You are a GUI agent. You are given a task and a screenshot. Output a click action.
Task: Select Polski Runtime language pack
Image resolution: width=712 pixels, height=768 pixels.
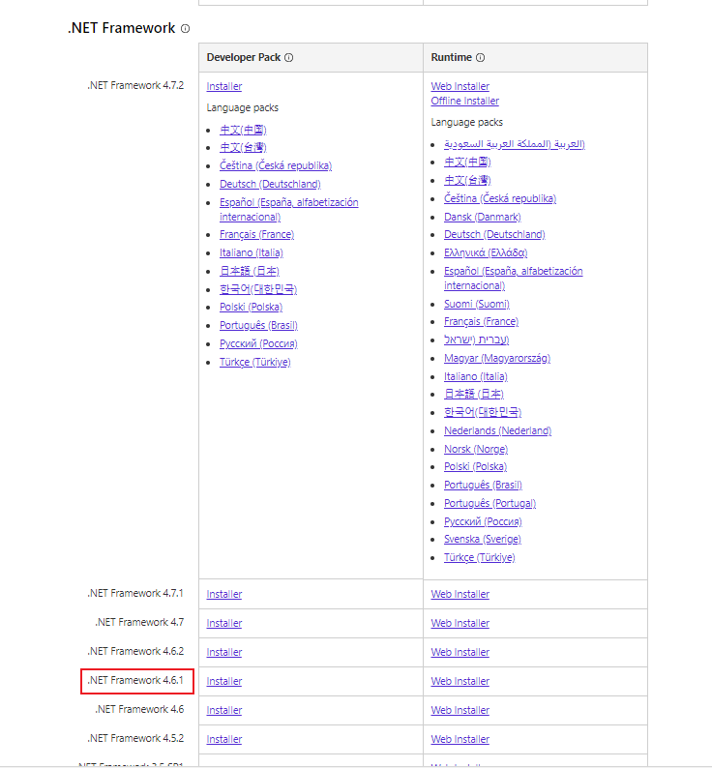click(475, 467)
